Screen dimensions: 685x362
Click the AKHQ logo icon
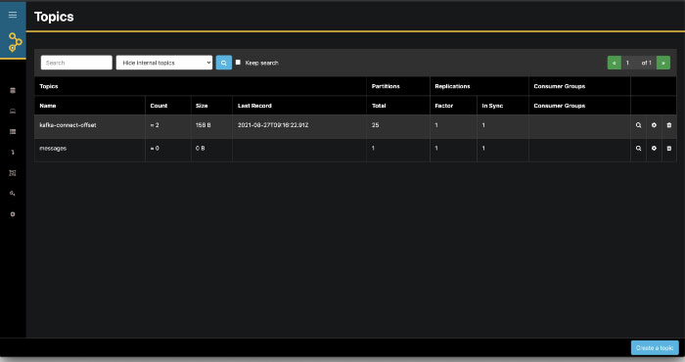(15, 42)
